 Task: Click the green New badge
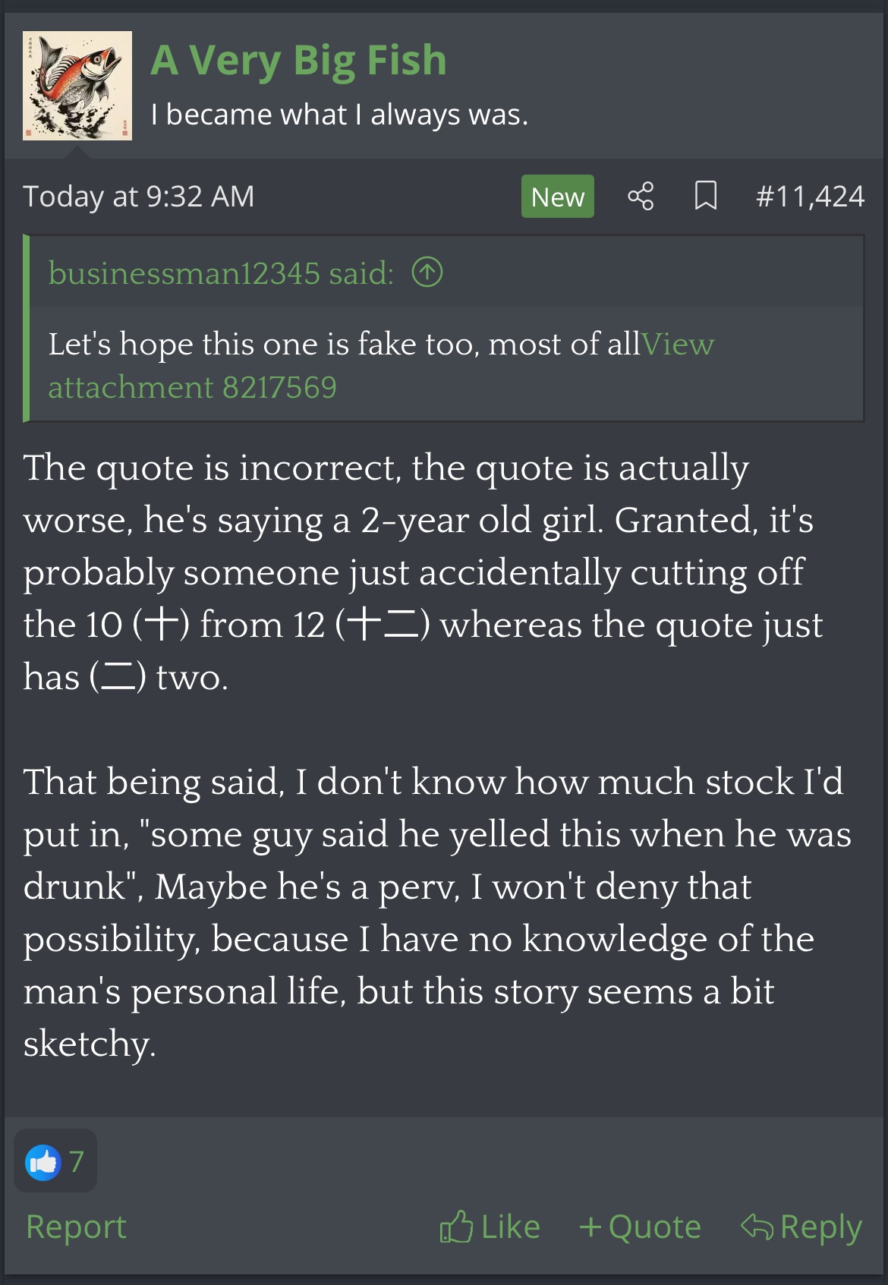557,197
